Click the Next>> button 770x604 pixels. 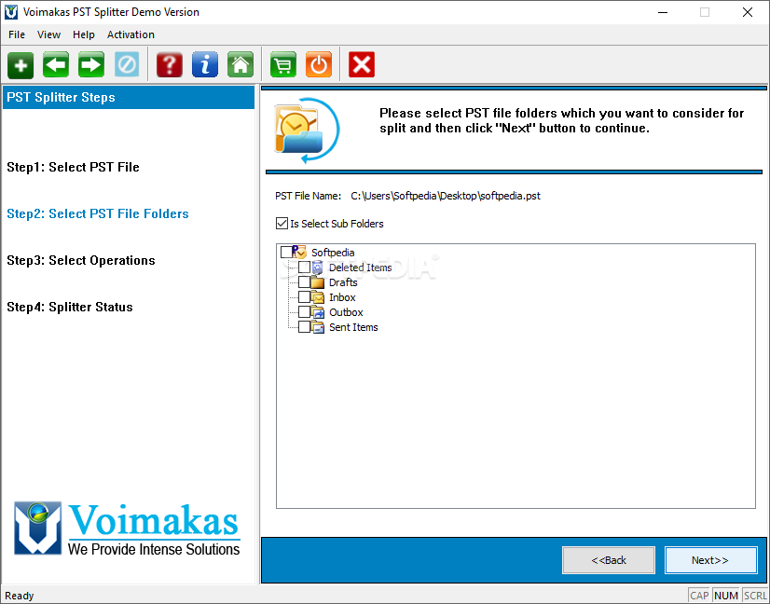(x=710, y=560)
